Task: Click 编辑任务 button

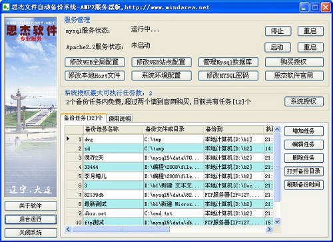Action: click(x=304, y=144)
